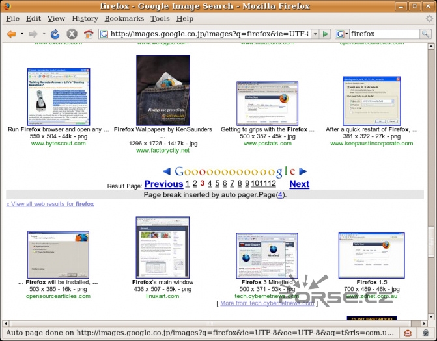Open the Tools menu
The height and width of the screenshot is (341, 437).
pyautogui.click(x=160, y=19)
